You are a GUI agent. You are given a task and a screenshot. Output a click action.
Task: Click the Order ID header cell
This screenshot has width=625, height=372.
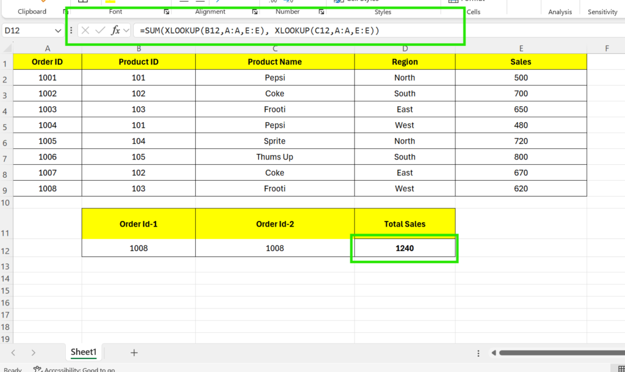(48, 62)
